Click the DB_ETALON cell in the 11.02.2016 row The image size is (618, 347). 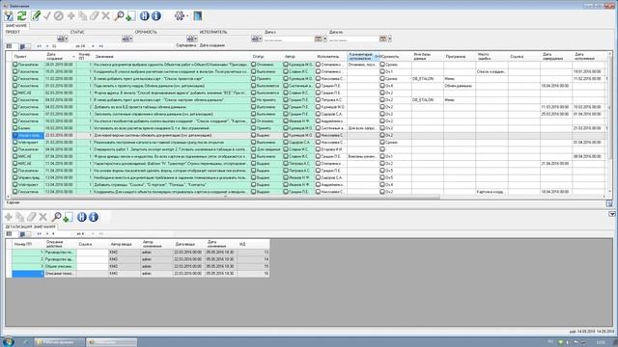click(x=428, y=78)
